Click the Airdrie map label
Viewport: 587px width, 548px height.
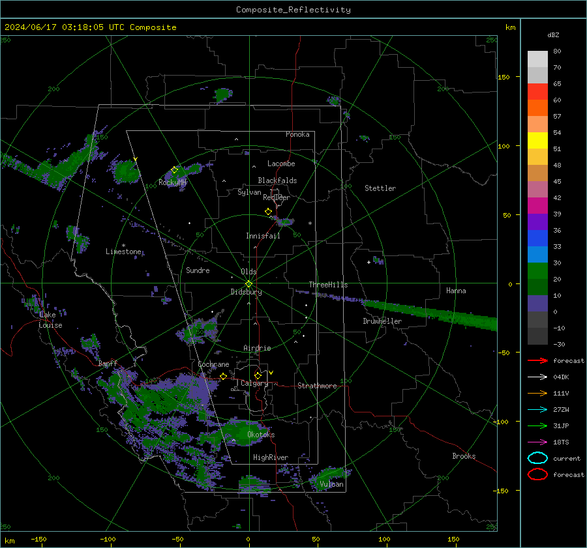pyautogui.click(x=257, y=348)
